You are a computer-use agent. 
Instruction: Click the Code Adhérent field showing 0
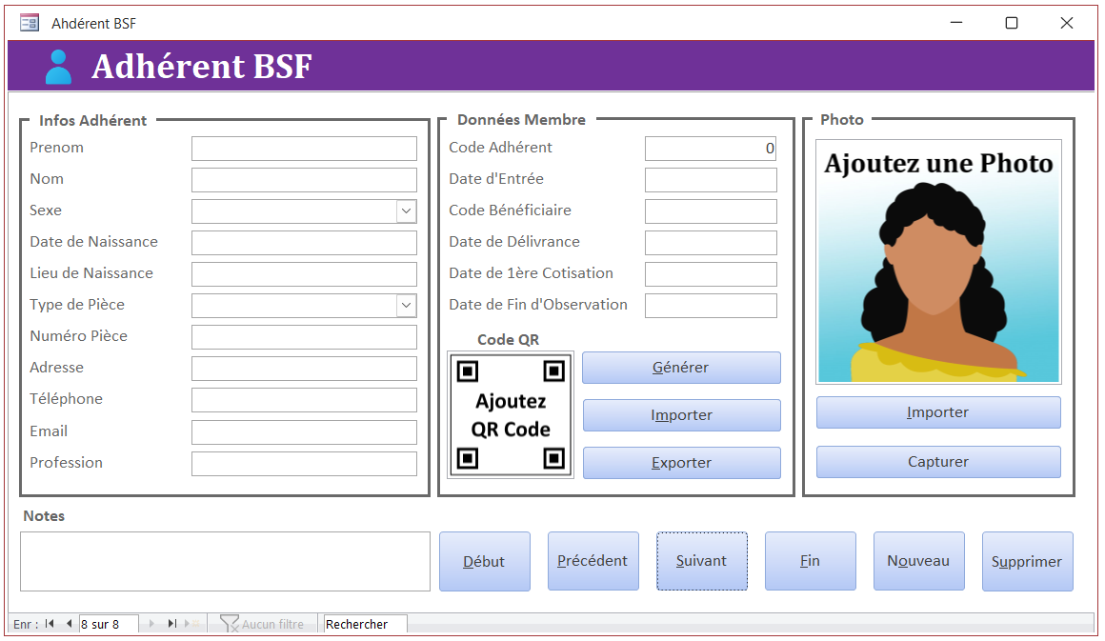click(711, 148)
